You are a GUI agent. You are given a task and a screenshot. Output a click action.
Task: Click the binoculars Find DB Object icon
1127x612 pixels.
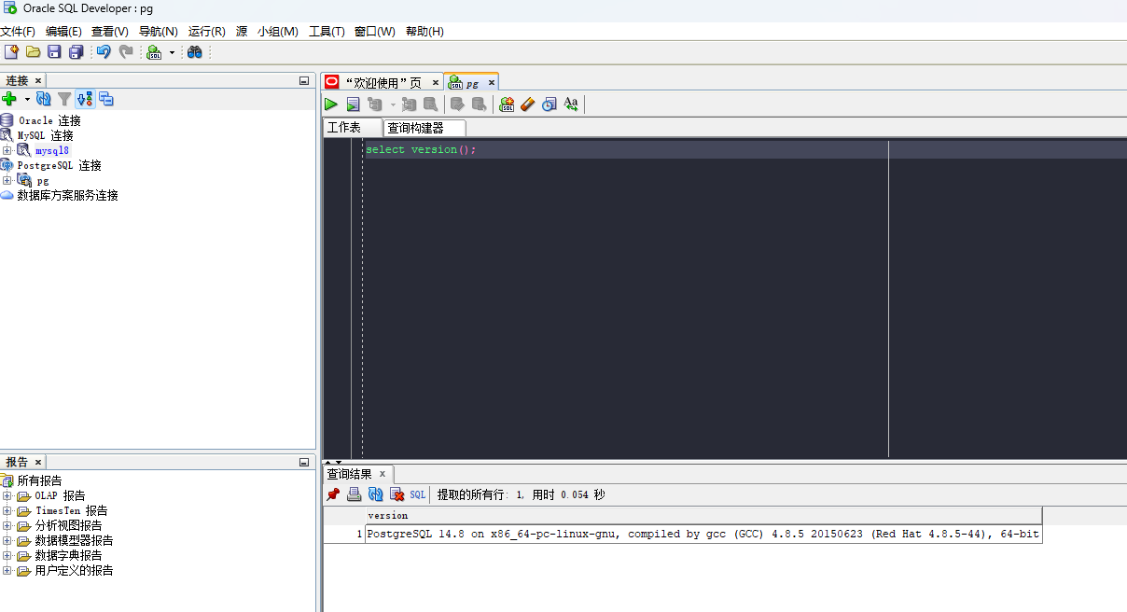(x=194, y=52)
